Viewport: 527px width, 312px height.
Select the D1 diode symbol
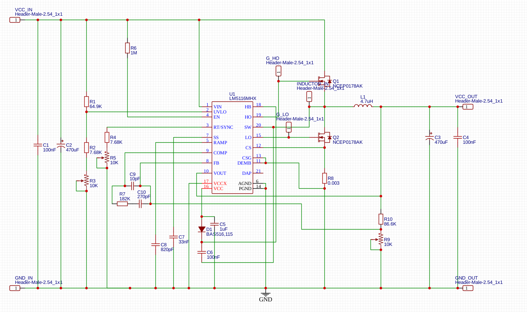tap(202, 229)
